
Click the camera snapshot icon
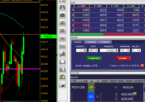[x=62, y=15]
